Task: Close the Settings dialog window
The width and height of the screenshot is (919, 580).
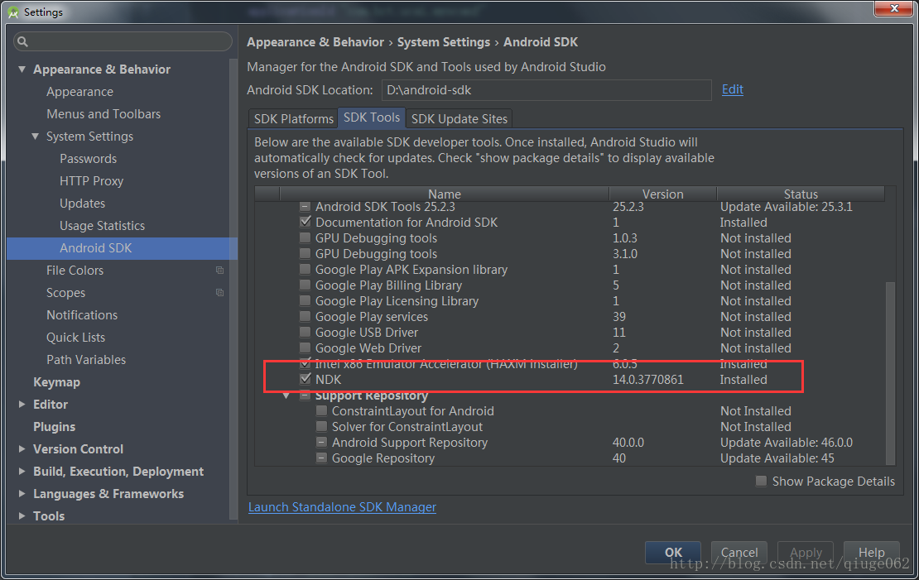Action: point(894,8)
